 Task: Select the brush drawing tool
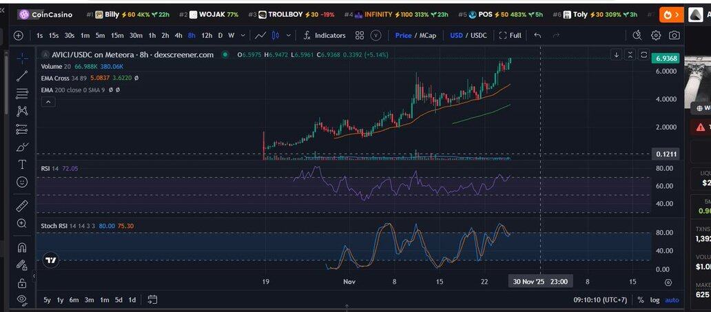[x=22, y=147]
